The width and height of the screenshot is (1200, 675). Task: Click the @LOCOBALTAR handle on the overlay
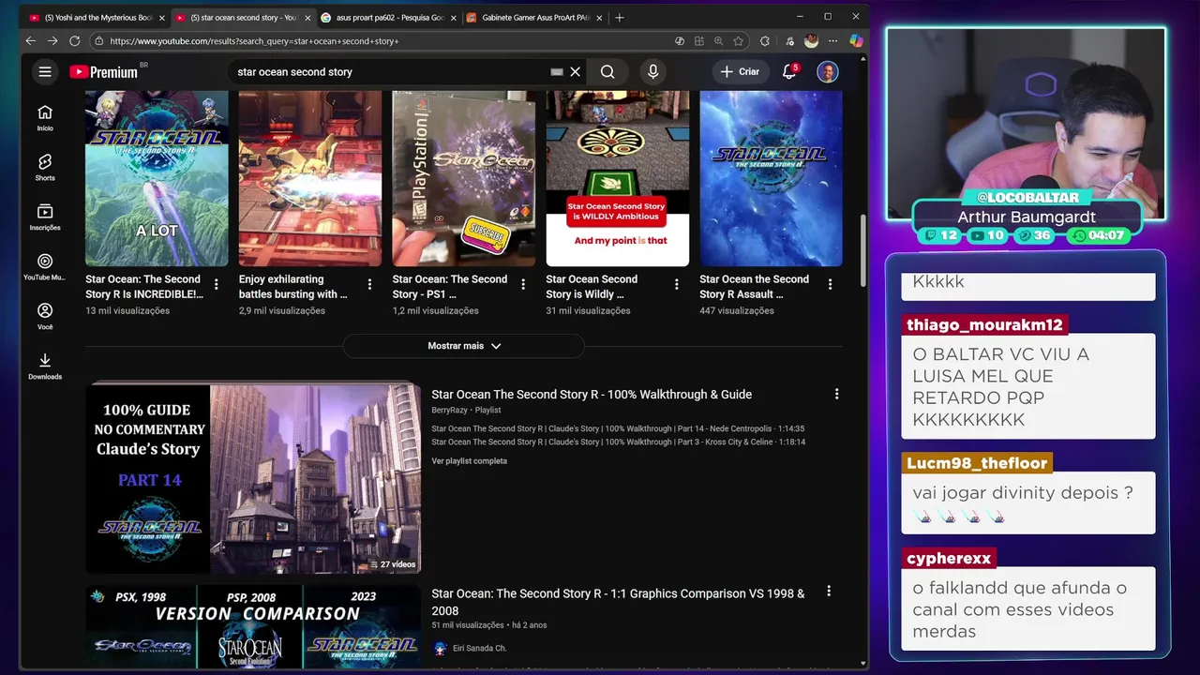pyautogui.click(x=1027, y=198)
